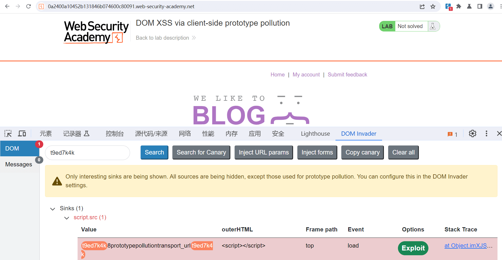Toggle device toolbar emulation icon
Screen dimensions: 502x260
22,134
